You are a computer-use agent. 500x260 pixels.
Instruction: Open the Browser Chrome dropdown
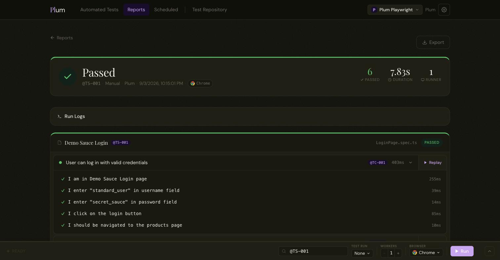426,253
